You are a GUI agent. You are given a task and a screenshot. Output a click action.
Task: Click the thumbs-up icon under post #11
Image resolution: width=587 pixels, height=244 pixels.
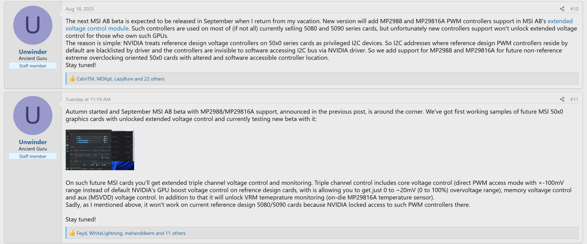click(72, 233)
